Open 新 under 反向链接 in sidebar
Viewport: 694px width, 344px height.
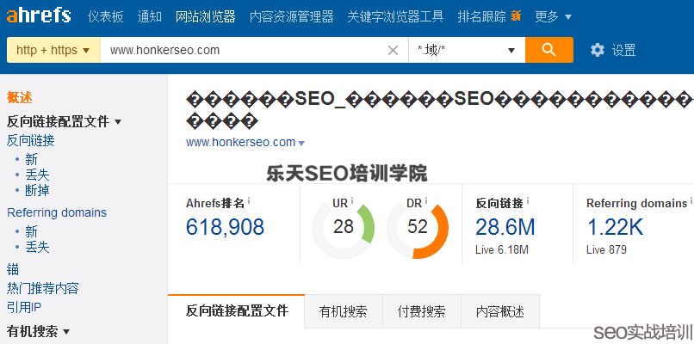pyautogui.click(x=31, y=159)
